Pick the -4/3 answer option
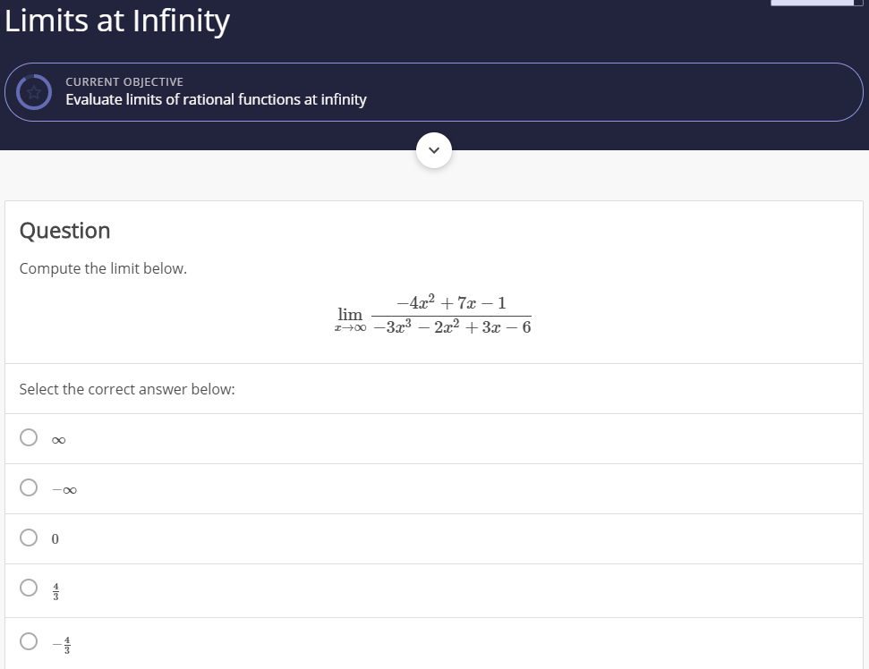This screenshot has height=669, width=869. click(x=28, y=641)
